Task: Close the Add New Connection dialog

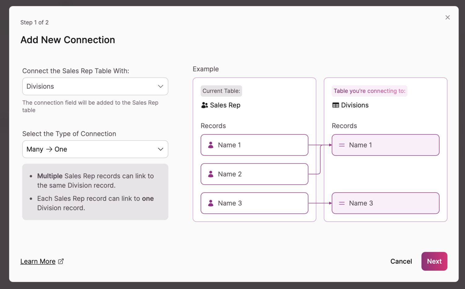Action: click(x=447, y=17)
